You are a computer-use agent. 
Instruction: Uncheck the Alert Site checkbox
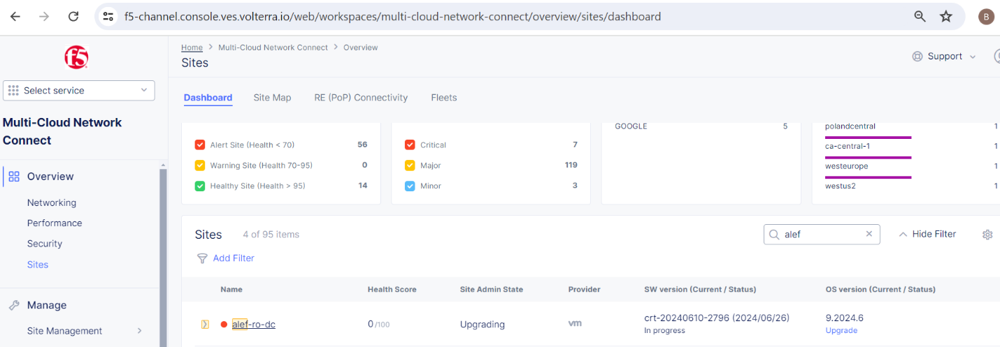200,145
